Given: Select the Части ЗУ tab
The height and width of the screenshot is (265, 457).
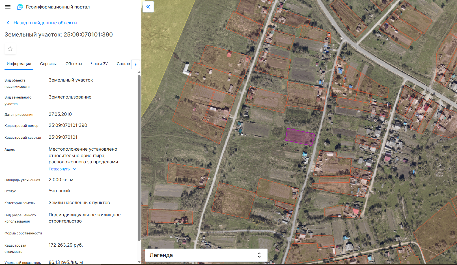Looking at the screenshot, I should pyautogui.click(x=99, y=64).
